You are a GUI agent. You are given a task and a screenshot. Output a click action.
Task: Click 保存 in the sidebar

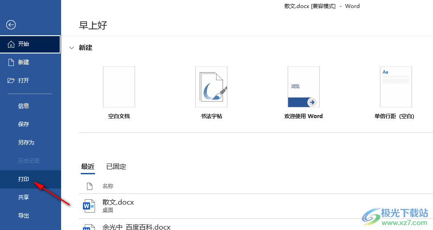tap(24, 124)
